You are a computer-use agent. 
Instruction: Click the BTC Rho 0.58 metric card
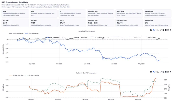(x=44, y=23)
